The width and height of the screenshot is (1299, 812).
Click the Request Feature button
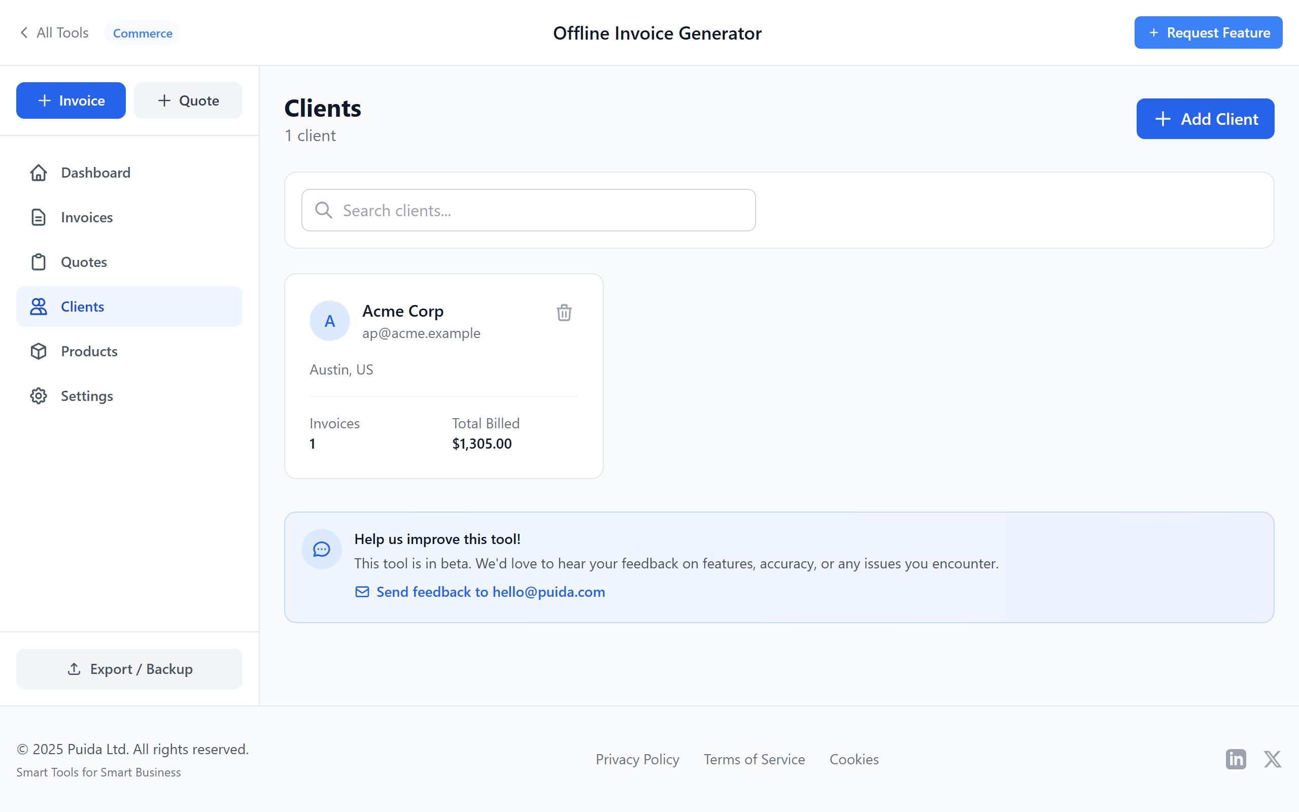pyautogui.click(x=1208, y=32)
